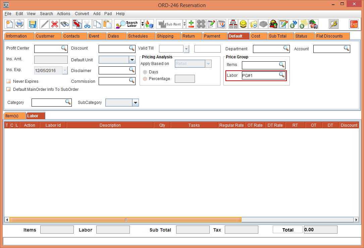
Task: Click the Save floppy disk icon
Action: coord(33,24)
